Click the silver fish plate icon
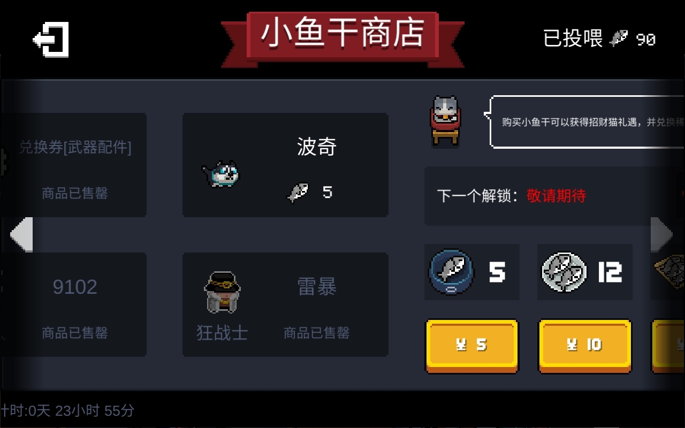Viewport: 685px width, 428px height. point(564,272)
